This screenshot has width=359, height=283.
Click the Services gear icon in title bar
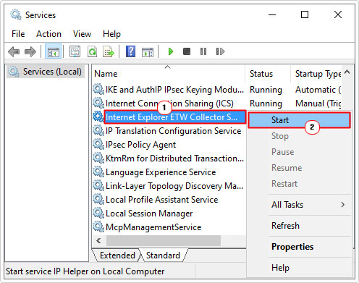16,14
